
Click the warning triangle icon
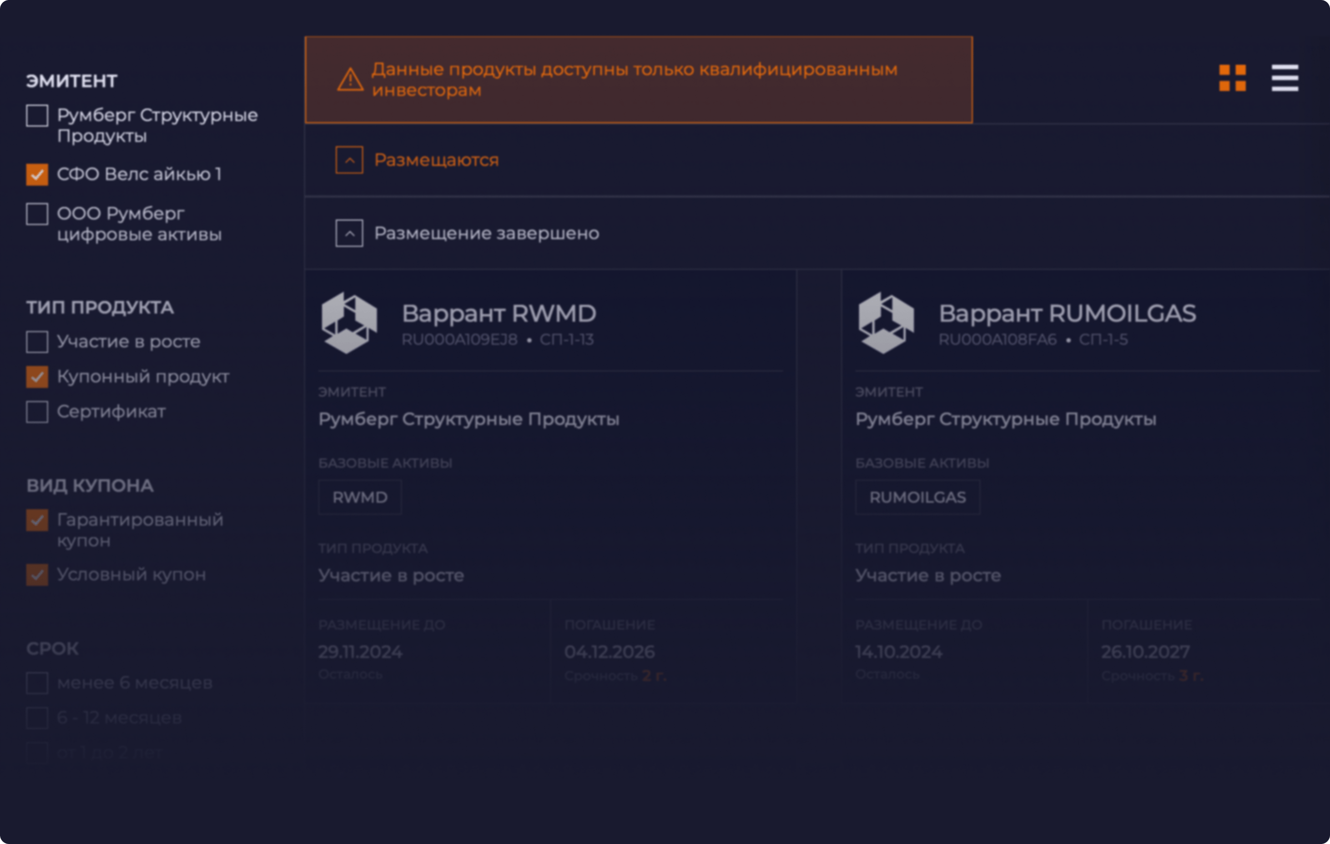click(x=350, y=80)
